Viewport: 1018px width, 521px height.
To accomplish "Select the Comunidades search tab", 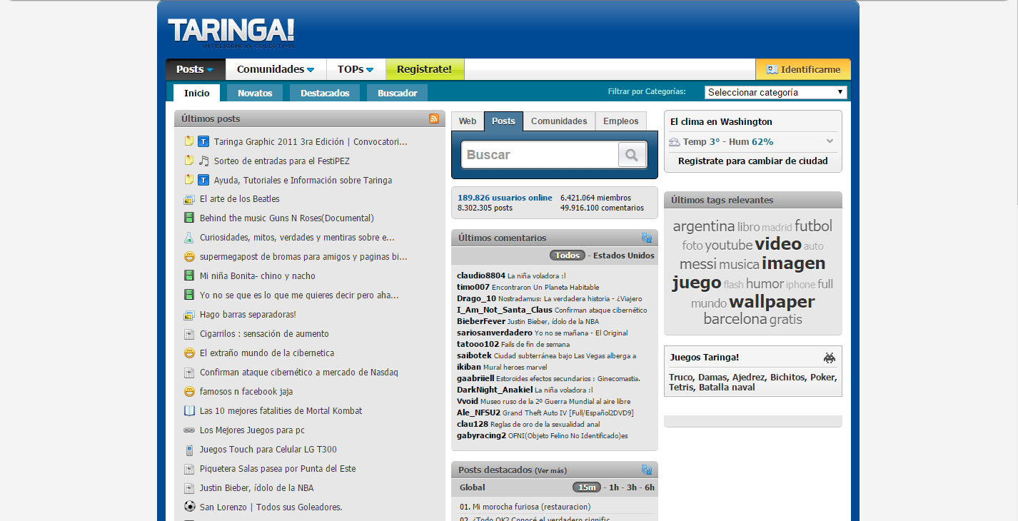I will point(559,121).
